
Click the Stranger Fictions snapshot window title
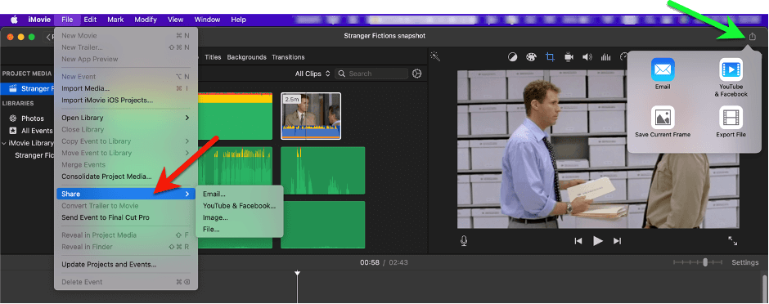click(384, 36)
